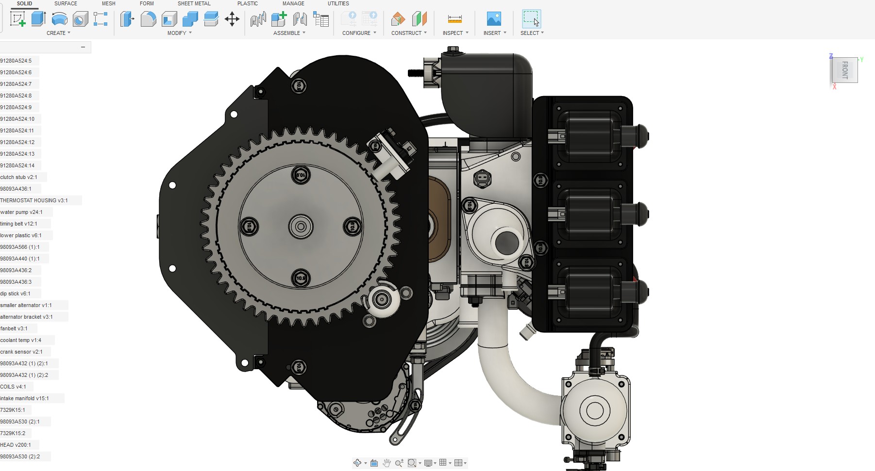
Task: Activate the Press Pull tool
Action: 127,19
